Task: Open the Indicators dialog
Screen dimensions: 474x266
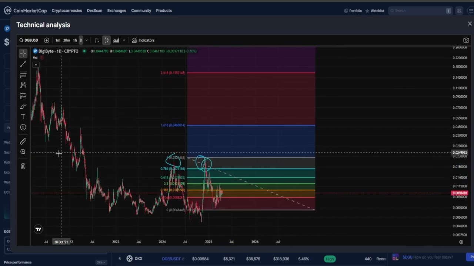Action: [143, 40]
